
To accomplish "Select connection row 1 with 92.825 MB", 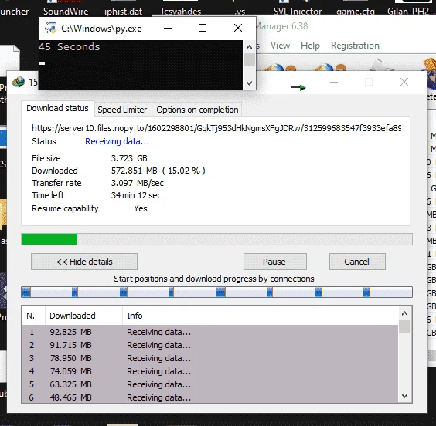I will tap(210, 332).
